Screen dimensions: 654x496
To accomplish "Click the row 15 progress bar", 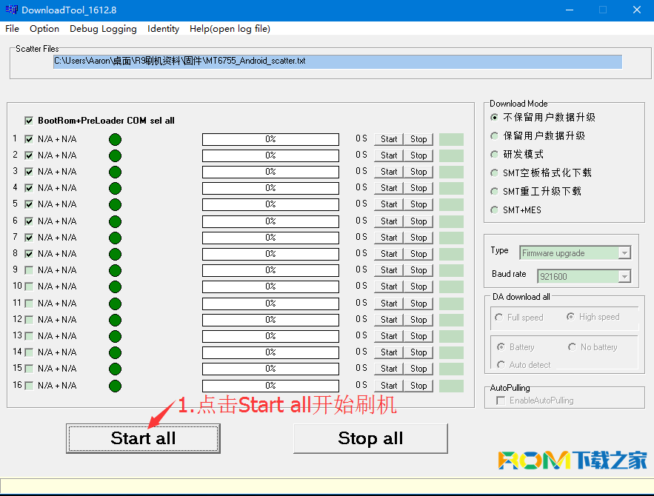I will [x=270, y=369].
